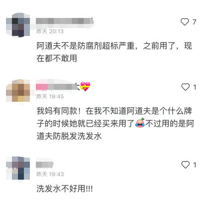This screenshot has width=204, height=201.
Task: Like the comment posted at 20:13
Action: click(x=185, y=22)
